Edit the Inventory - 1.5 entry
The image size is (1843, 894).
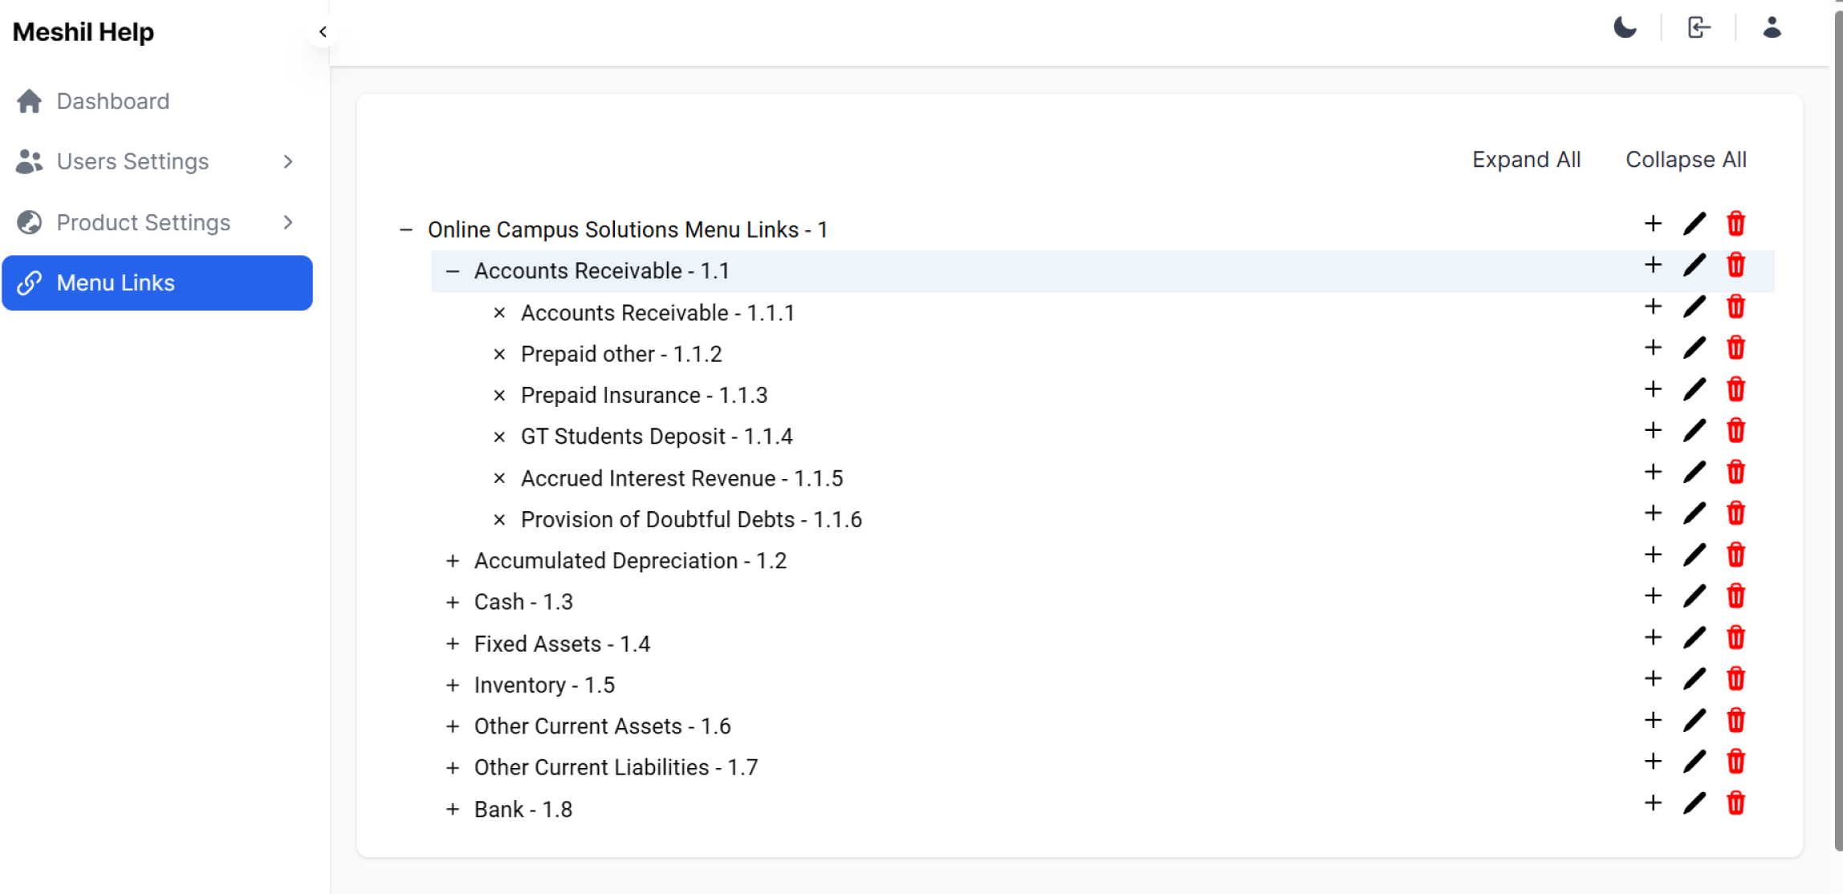click(1694, 679)
